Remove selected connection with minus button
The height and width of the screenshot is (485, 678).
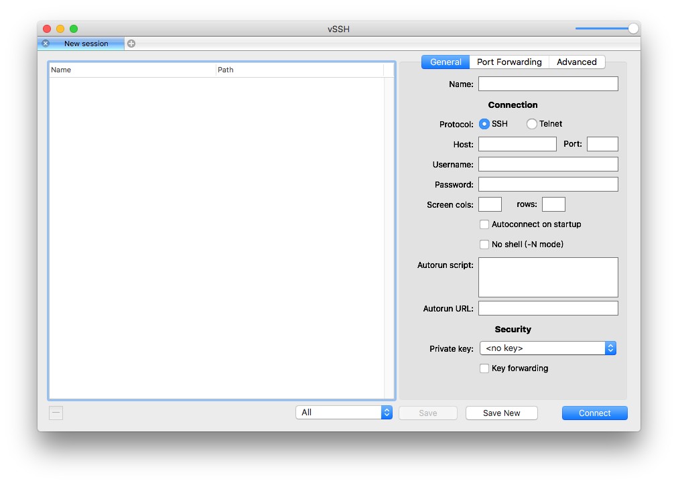[x=56, y=413]
